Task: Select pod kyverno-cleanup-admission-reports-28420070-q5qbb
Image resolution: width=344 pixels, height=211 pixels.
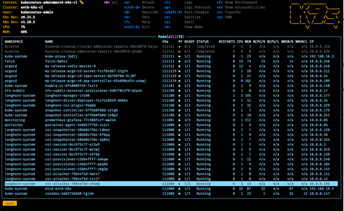Action: click(x=171, y=51)
